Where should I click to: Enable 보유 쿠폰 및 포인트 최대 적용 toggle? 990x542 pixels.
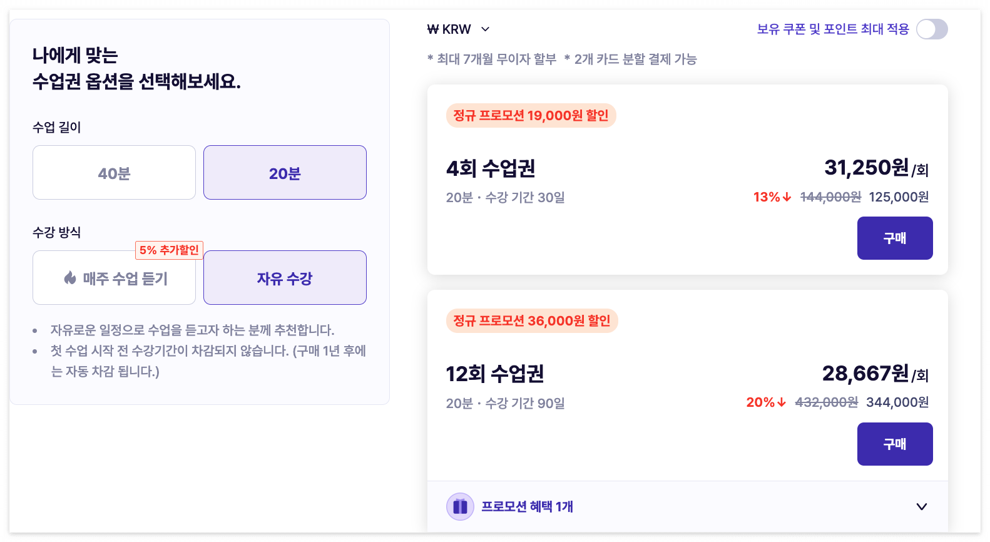tap(931, 29)
